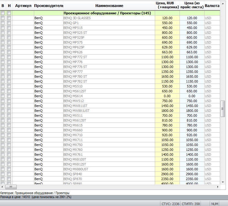Click the vertical scrollbar thumb
Image resolution: width=228 pixels, height=206 pixels.
[x=223, y=108]
